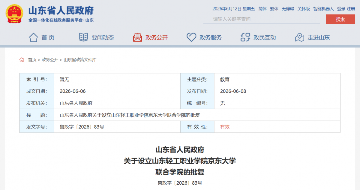The width and height of the screenshot is (360, 190).
Task: Click the 主题分类 label cell
Action: coord(197,79)
